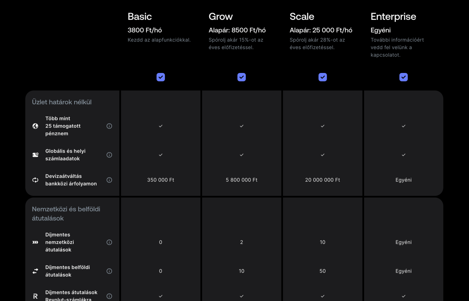Show info for Díjmentes nemzetközi átutalások

(109, 242)
